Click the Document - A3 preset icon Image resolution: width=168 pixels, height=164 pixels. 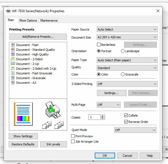13,82
